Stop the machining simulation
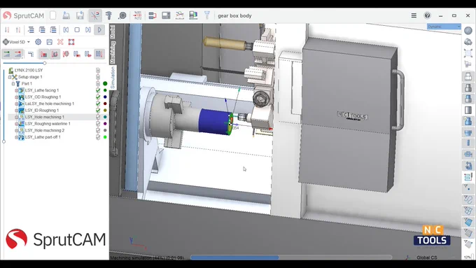The height and width of the screenshot is (268, 476). pos(77,30)
